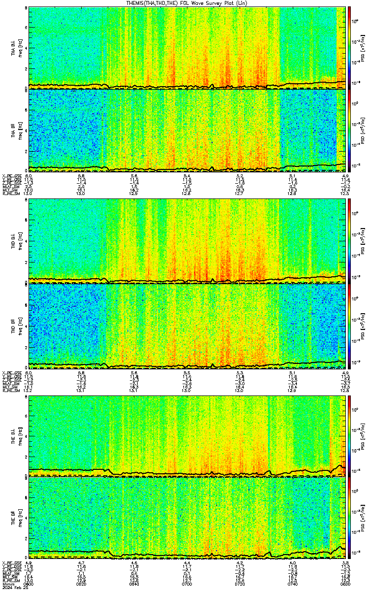Click the THA B-perpendicular spectrogram panel
This screenshot has width=369, height=591.
pos(187,48)
